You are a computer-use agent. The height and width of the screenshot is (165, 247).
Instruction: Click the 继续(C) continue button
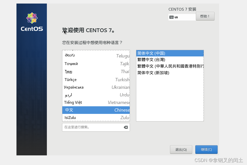[x=206, y=149]
